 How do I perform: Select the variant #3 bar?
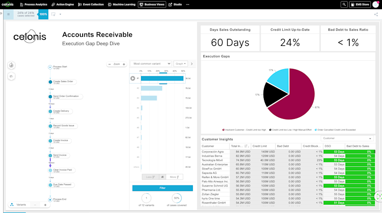149,98
